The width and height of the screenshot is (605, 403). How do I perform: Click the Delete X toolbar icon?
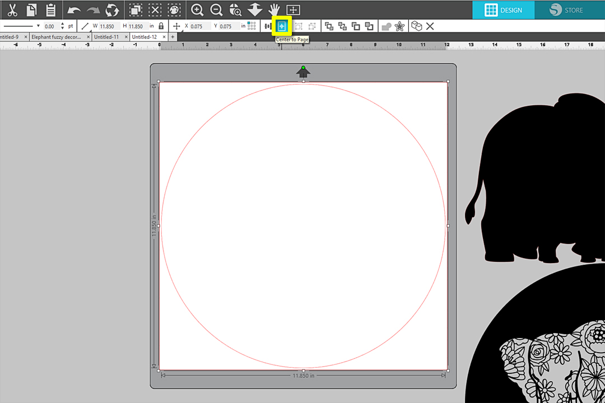430,26
